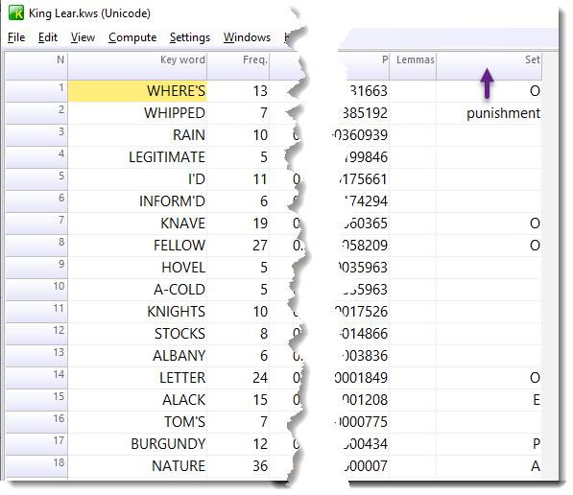Viewport: 573px width, 495px height.
Task: Select the key word BURGUNDY
Action: (x=137, y=444)
